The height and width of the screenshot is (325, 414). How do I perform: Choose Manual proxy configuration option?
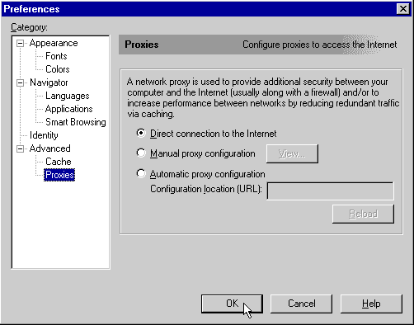195,153
